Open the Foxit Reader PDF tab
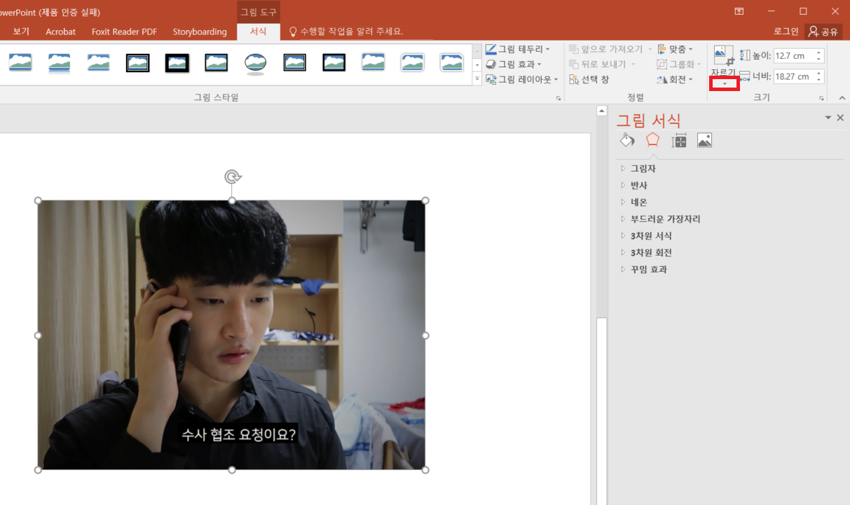Image resolution: width=850 pixels, height=505 pixels. click(x=124, y=32)
